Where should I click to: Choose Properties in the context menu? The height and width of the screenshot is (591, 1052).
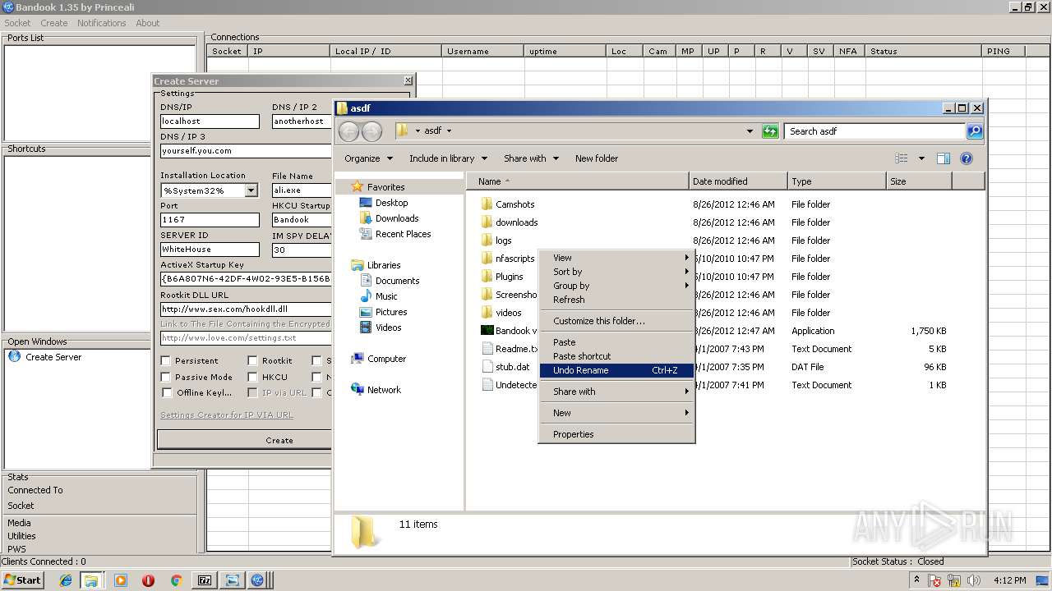tap(616, 434)
